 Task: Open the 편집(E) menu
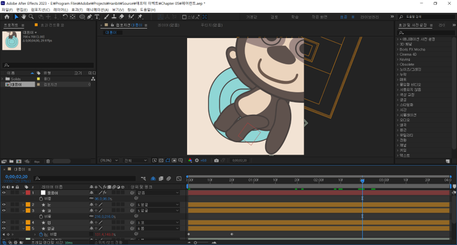[22, 10]
